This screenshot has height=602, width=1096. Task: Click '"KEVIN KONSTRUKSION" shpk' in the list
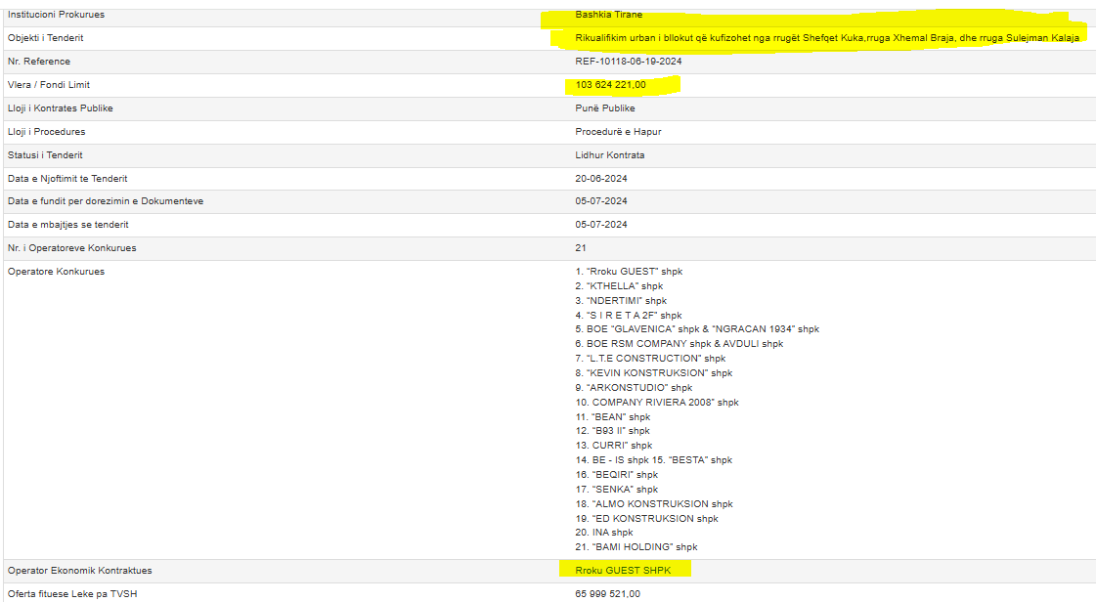point(653,373)
